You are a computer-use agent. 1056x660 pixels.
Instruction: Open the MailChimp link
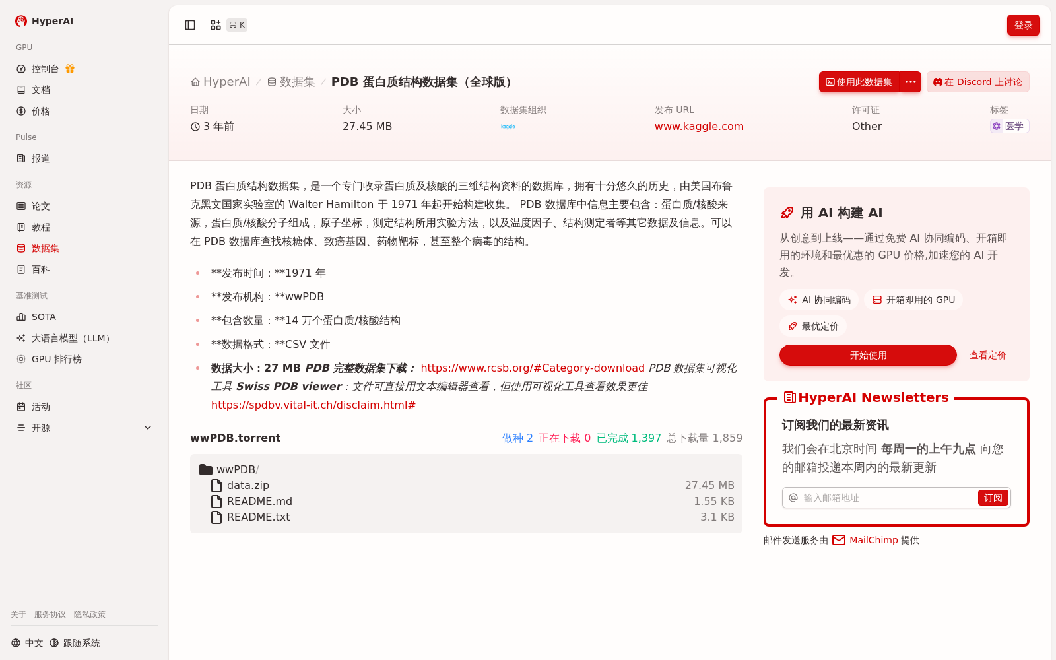(x=873, y=540)
